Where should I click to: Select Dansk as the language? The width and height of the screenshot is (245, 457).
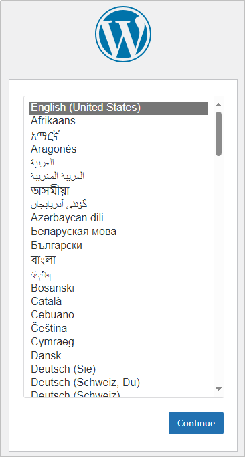pyautogui.click(x=118, y=355)
